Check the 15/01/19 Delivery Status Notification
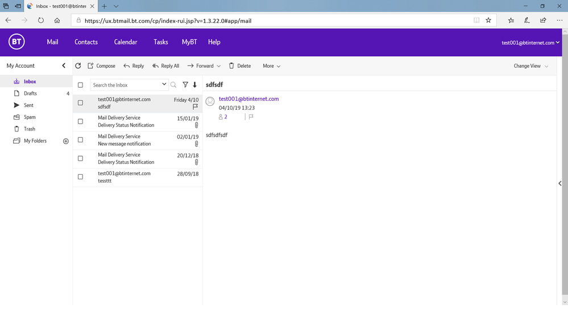Screen dimensions: 568x312 click(80, 121)
